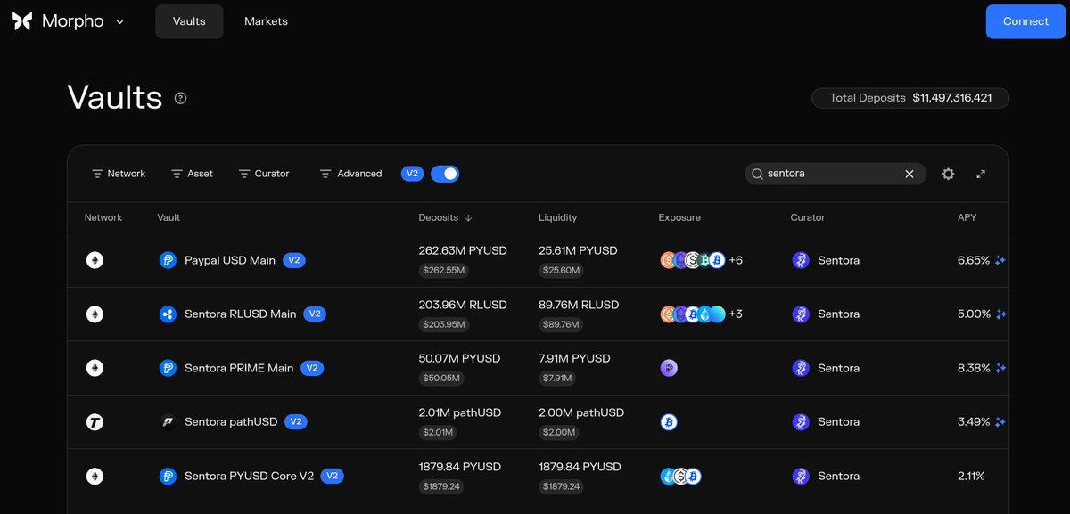The image size is (1070, 514).
Task: Sort by APY column header
Action: tap(967, 217)
